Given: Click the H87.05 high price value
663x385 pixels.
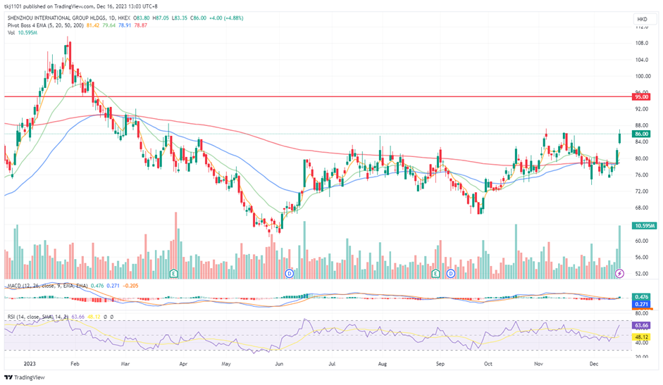Looking at the screenshot, I should [161, 18].
